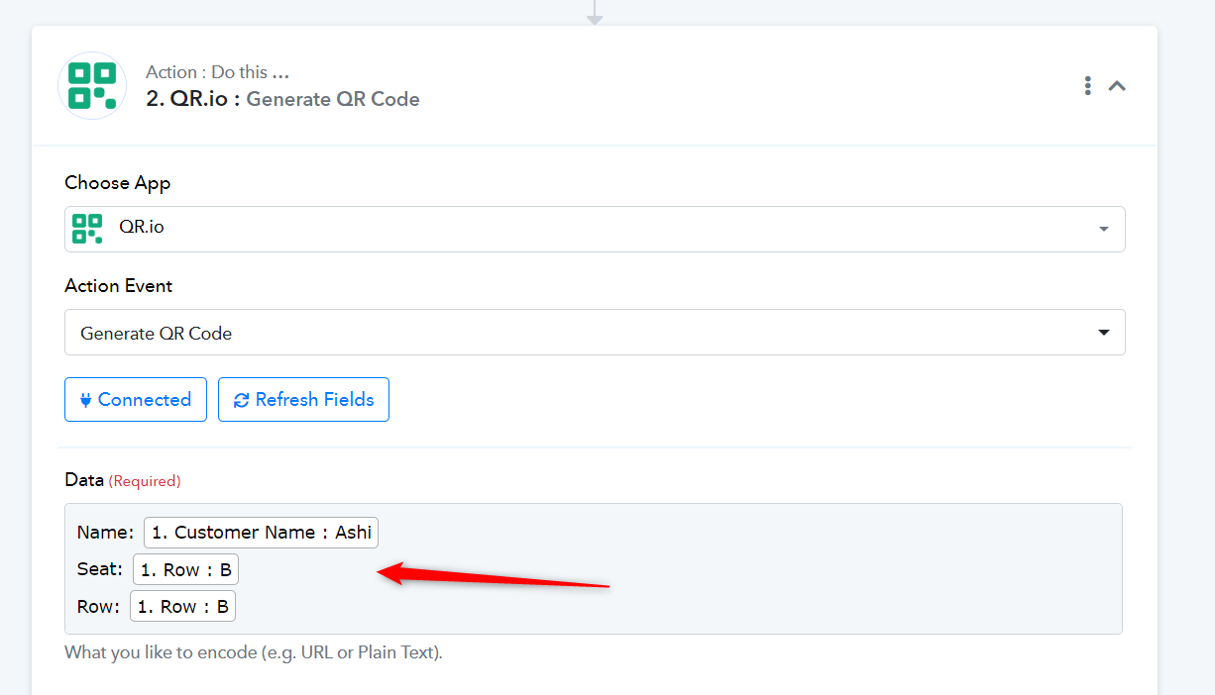Viewport: 1215px width, 695px height.
Task: Click the arrow on the Choose App dropdown
Action: (1104, 230)
